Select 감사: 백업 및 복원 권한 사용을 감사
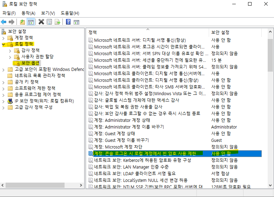The width and height of the screenshot is (274, 197). [128, 107]
